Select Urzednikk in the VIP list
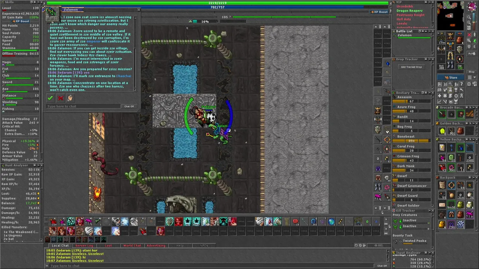479x269 pixels. point(405,6)
